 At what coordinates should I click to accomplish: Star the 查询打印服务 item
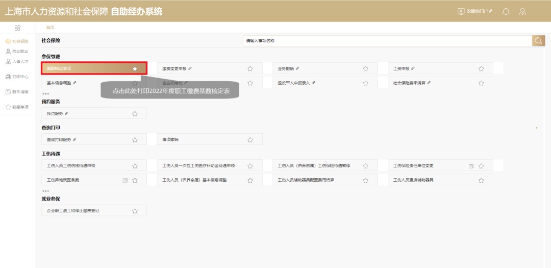(x=135, y=140)
